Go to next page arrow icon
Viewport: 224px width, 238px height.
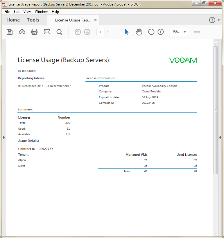tap(87, 32)
